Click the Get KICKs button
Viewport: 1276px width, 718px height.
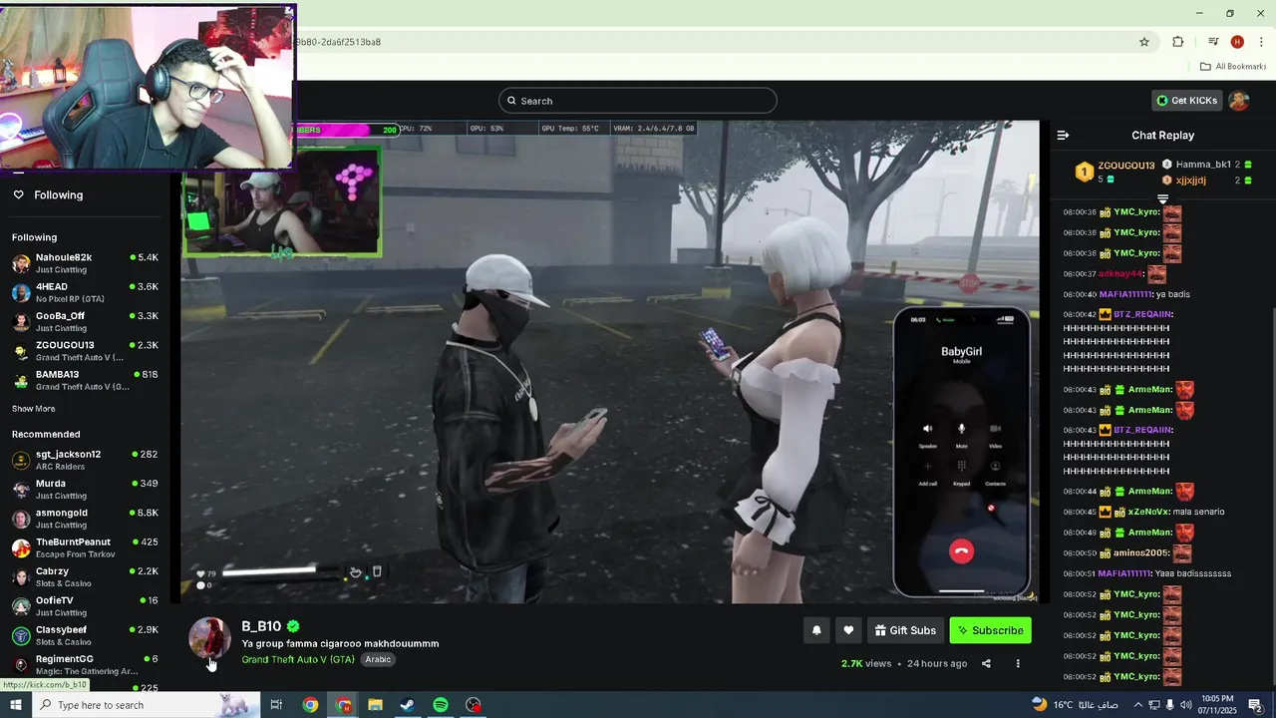coord(1186,101)
